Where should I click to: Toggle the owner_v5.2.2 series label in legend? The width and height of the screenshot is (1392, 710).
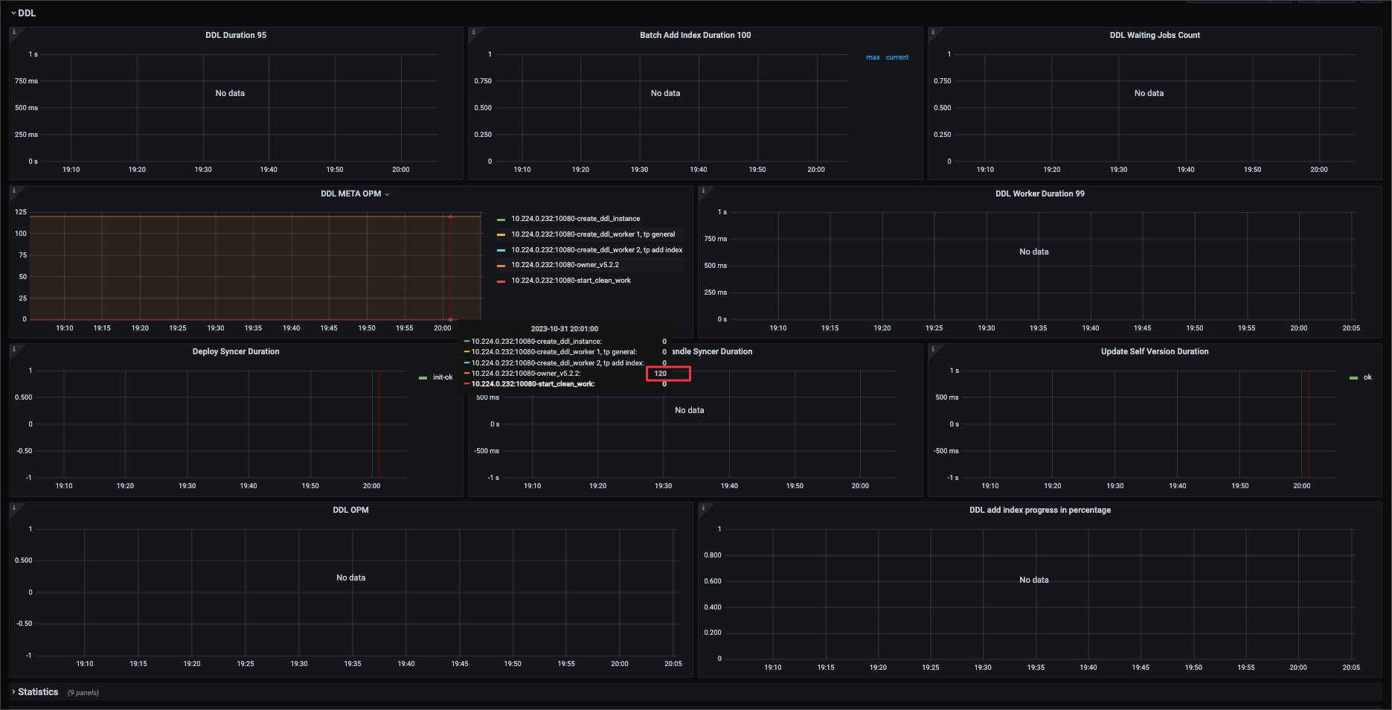[x=565, y=265]
